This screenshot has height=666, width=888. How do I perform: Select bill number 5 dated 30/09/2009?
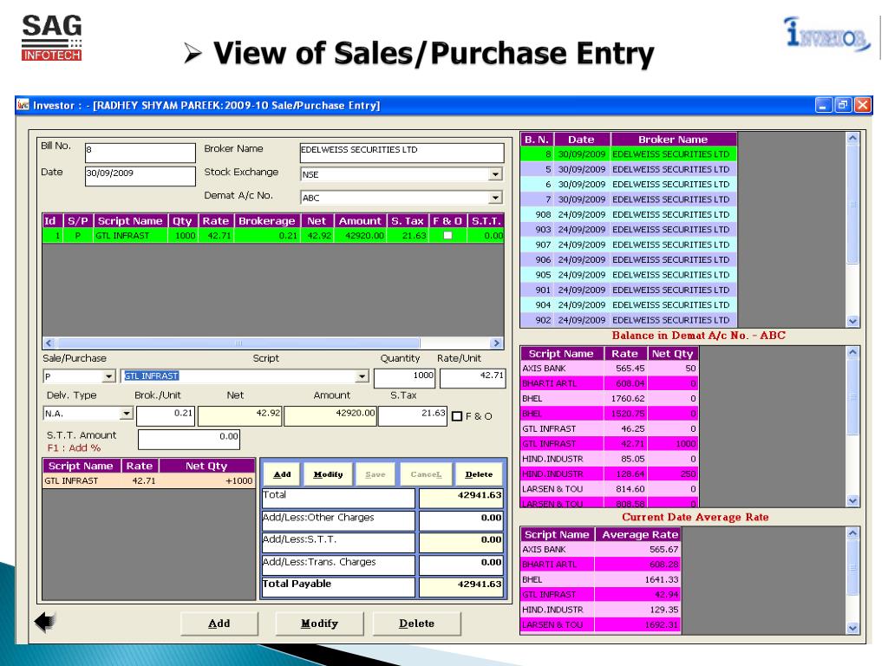(x=629, y=169)
